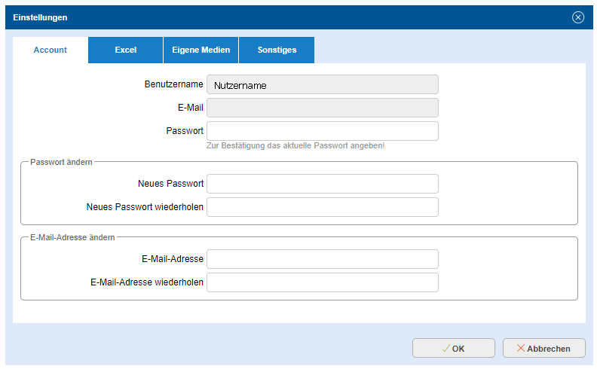The height and width of the screenshot is (369, 597).
Task: Select the E-Mail-Adresse input field
Action: tap(322, 259)
